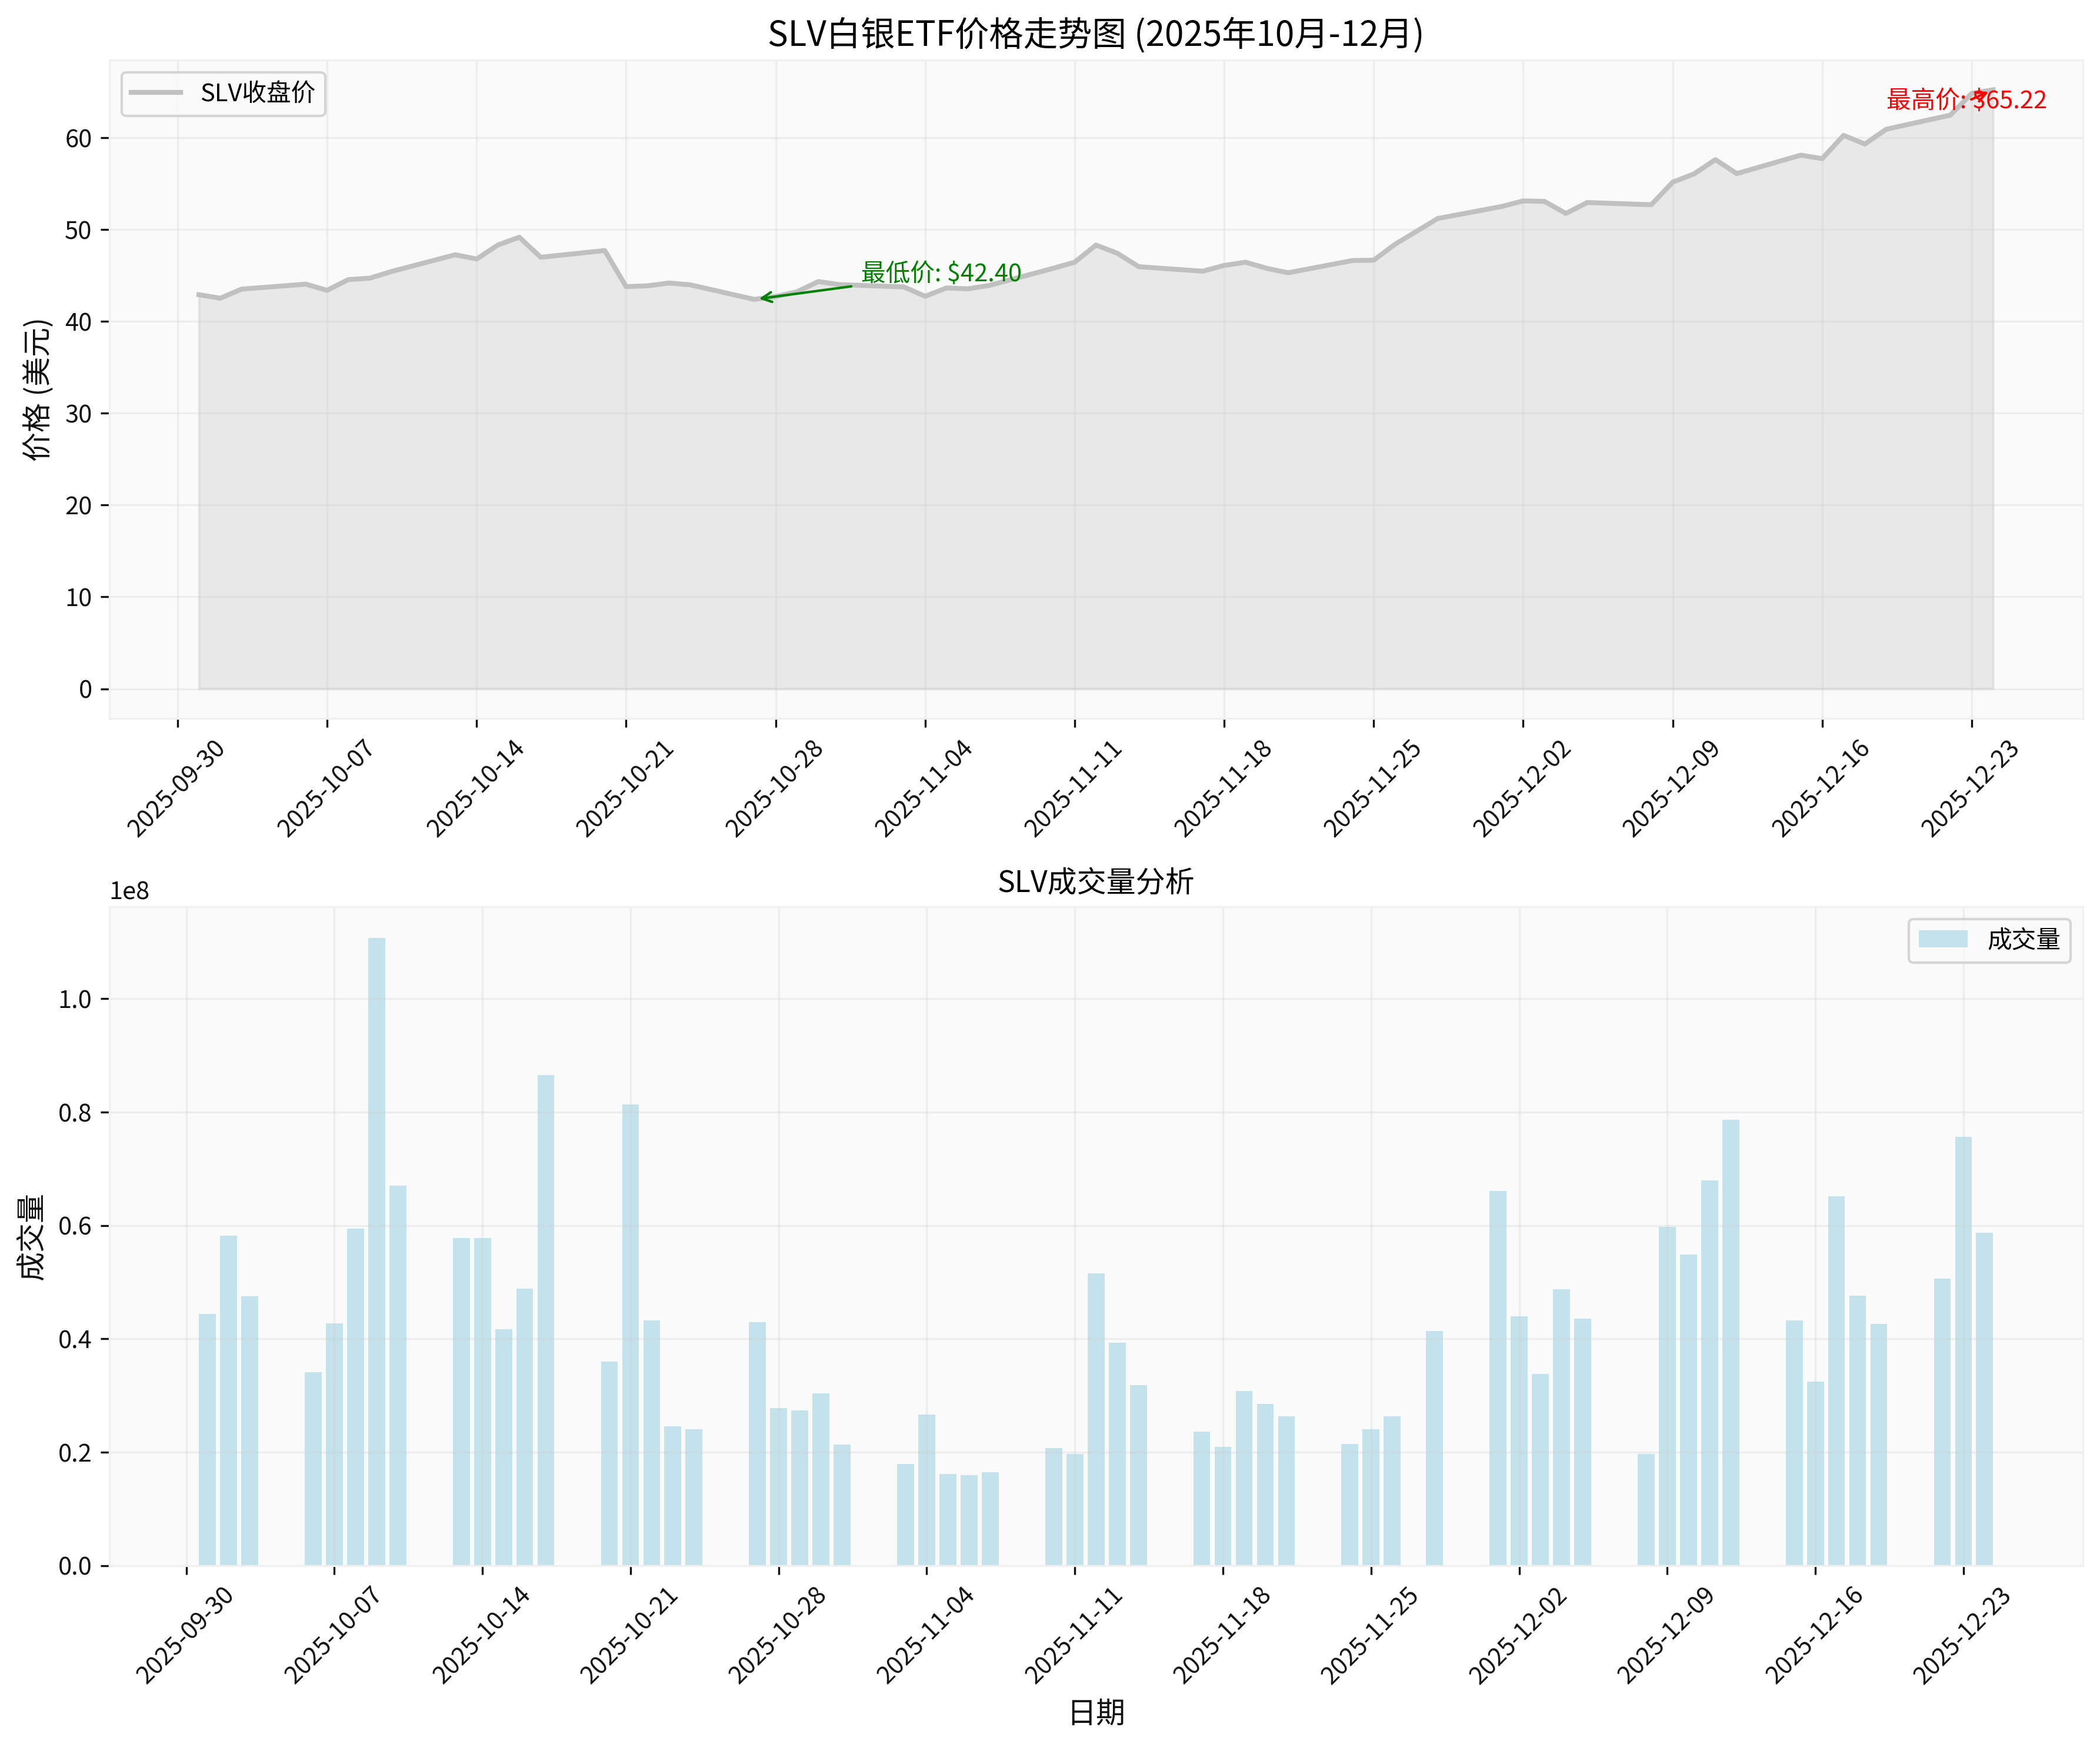Click the SLV成交量分析 subplot title

click(x=1095, y=881)
